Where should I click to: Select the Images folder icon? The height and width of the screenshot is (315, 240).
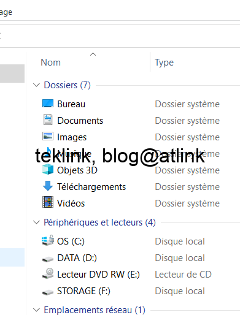[48, 136]
